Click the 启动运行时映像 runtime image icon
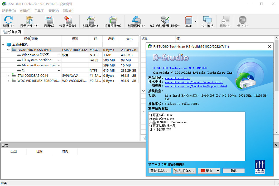279x186 pixels. click(x=165, y=21)
